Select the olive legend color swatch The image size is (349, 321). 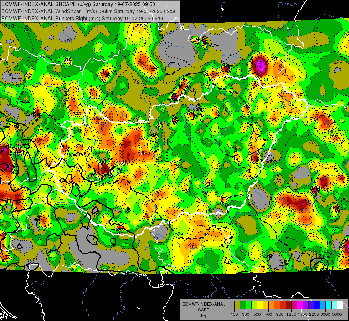(x=237, y=305)
